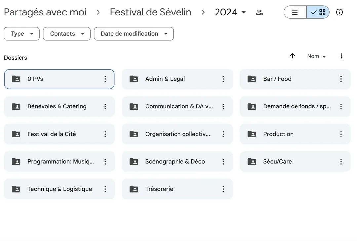Viewport: 357px width, 241px height.
Task: Open the more sort options menu beside Nom
Action: [341, 56]
